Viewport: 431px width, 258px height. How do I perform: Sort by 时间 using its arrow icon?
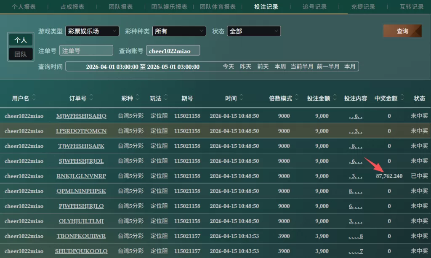click(x=242, y=98)
